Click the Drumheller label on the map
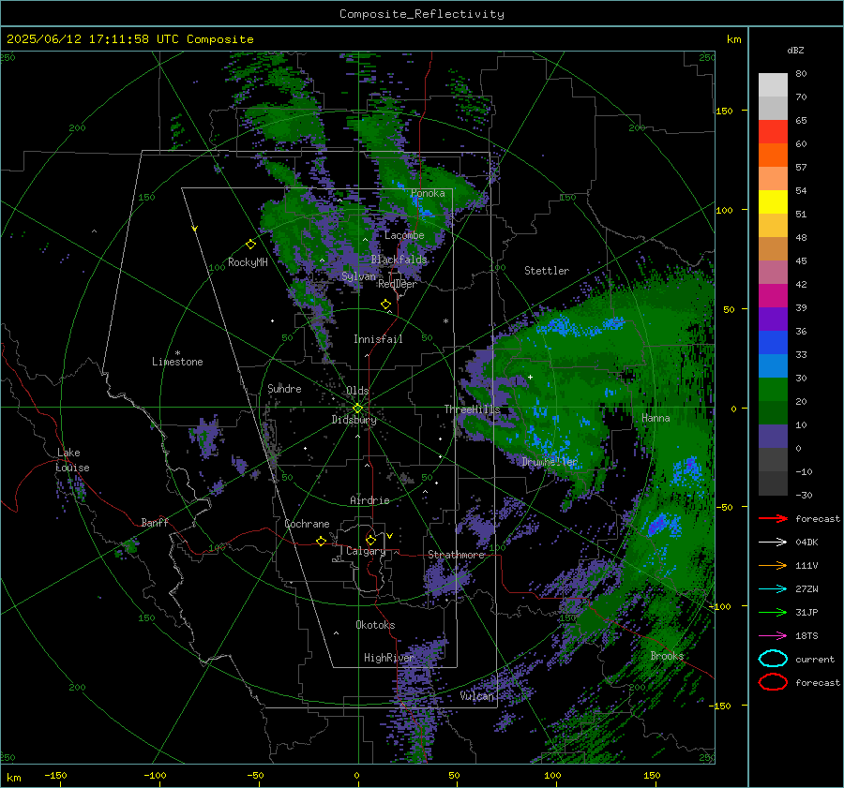The height and width of the screenshot is (788, 844). click(550, 462)
